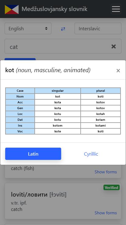Show forms for catch (fish)
Image resolution: width=126 pixels, height=225 pixels.
(106, 172)
